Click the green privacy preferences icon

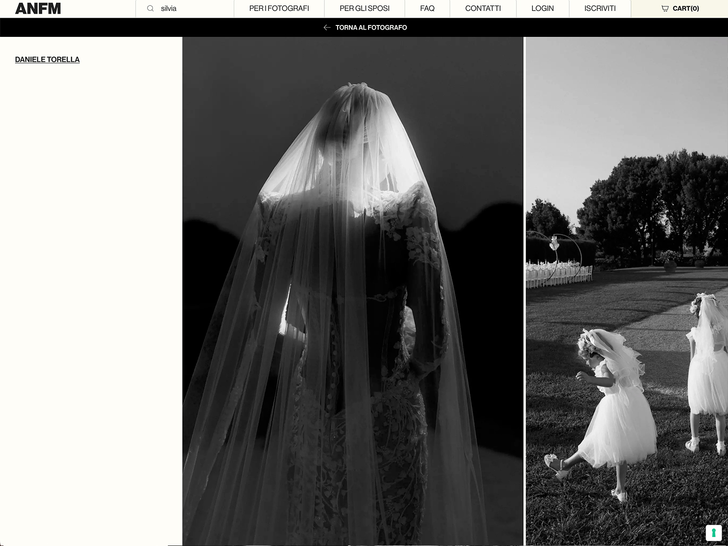click(713, 532)
